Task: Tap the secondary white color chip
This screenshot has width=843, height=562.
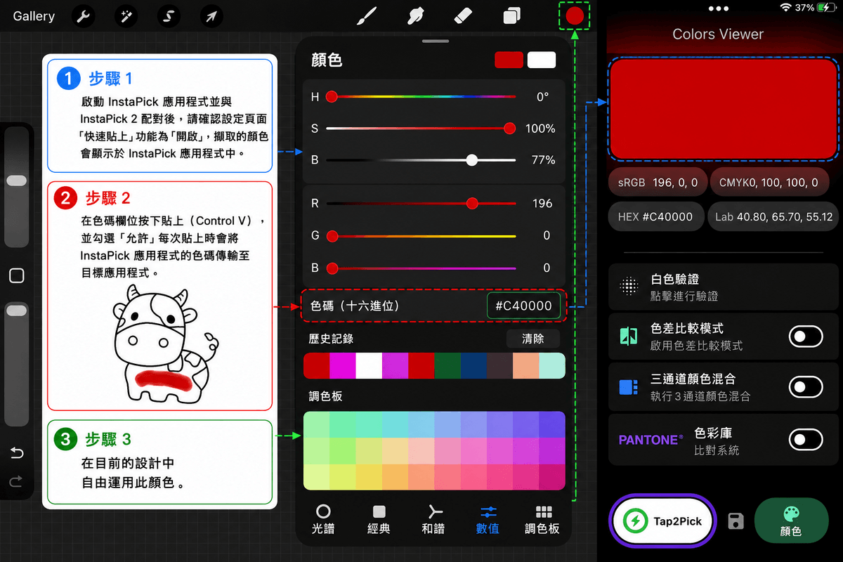Action: tap(542, 60)
